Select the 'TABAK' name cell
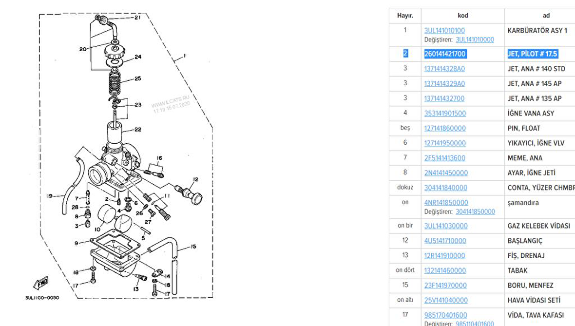The image size is (575, 326). pos(540,270)
